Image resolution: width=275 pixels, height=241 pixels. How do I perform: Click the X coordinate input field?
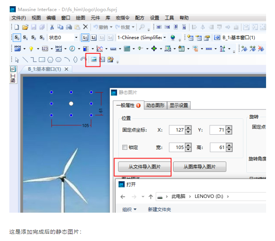point(177,130)
